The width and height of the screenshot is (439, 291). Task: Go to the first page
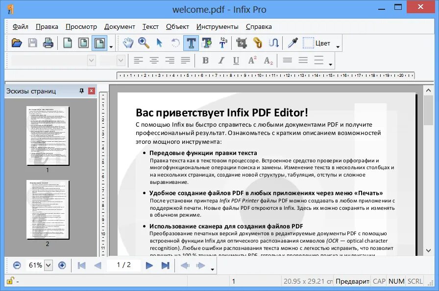click(81, 265)
